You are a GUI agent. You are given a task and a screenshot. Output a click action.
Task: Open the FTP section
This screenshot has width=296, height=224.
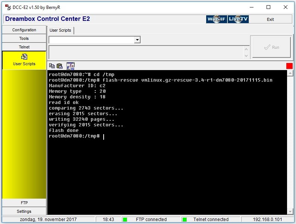(24, 203)
